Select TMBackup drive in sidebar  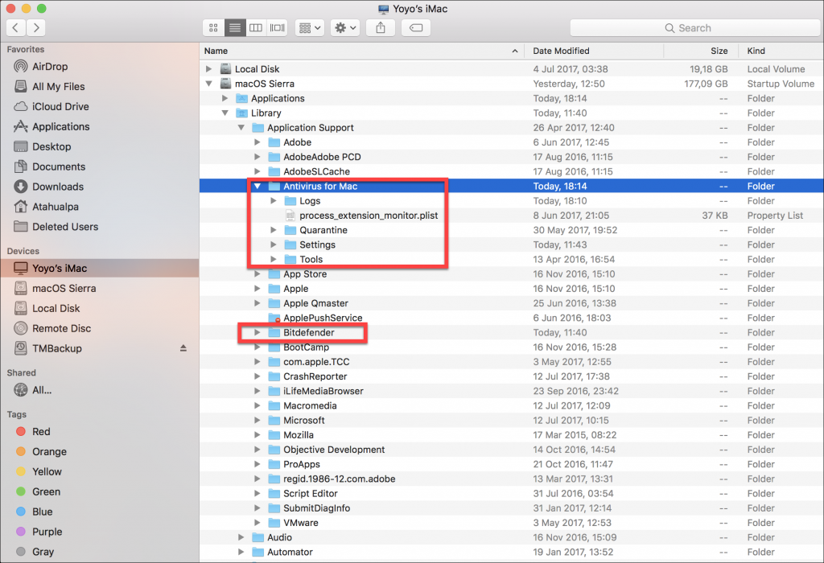pyautogui.click(x=57, y=348)
